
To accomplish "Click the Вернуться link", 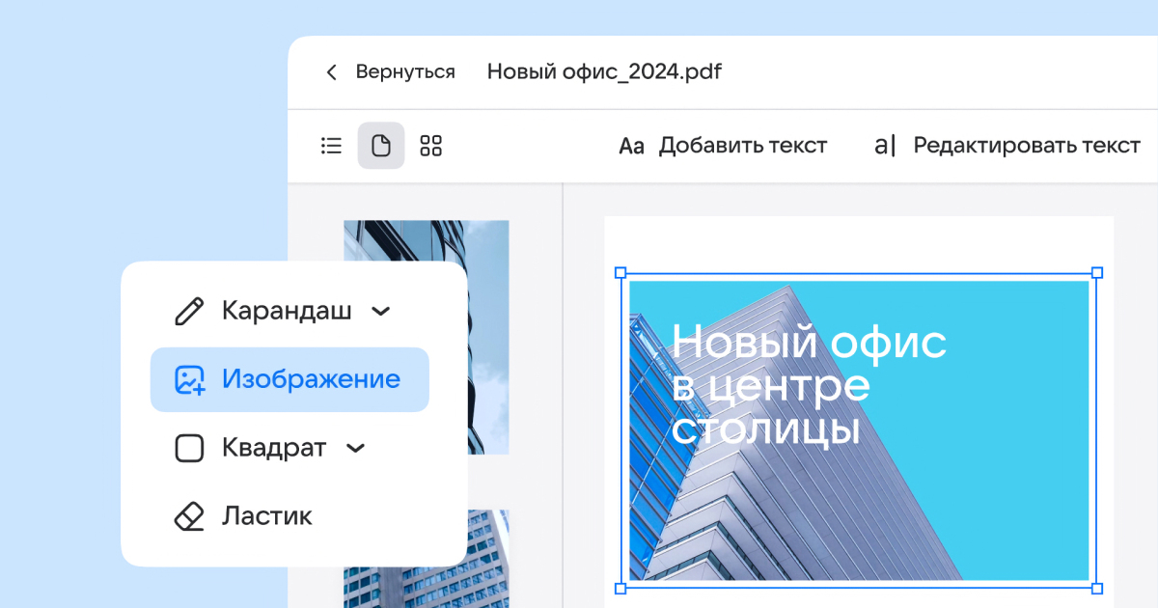I will tap(405, 72).
